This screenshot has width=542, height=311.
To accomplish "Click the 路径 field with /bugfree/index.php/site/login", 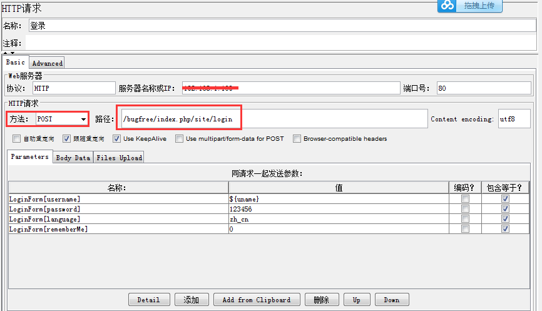I will coord(275,119).
